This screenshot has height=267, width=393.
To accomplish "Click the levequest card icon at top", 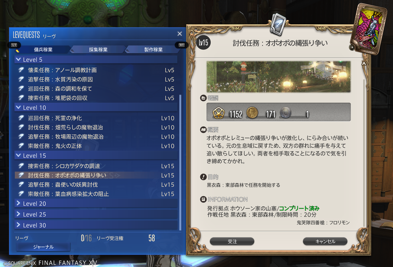I will coord(278,25).
